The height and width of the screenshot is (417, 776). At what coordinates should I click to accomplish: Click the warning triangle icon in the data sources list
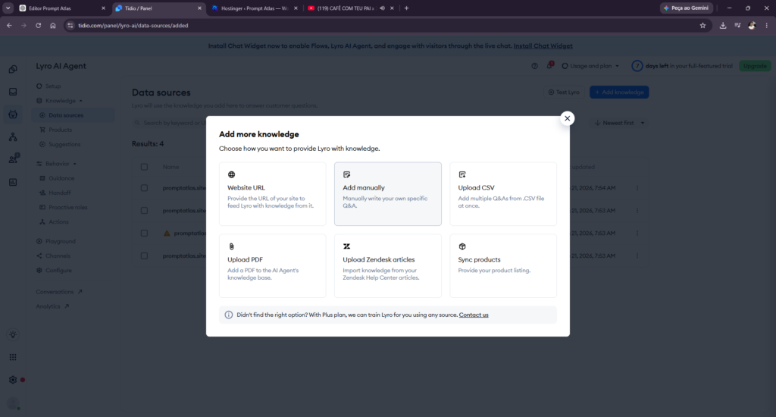pyautogui.click(x=167, y=234)
